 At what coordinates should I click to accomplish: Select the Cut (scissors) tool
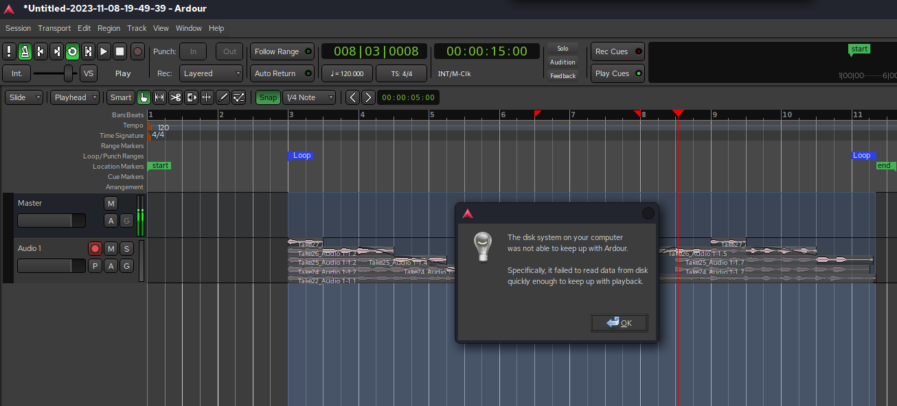tap(175, 97)
